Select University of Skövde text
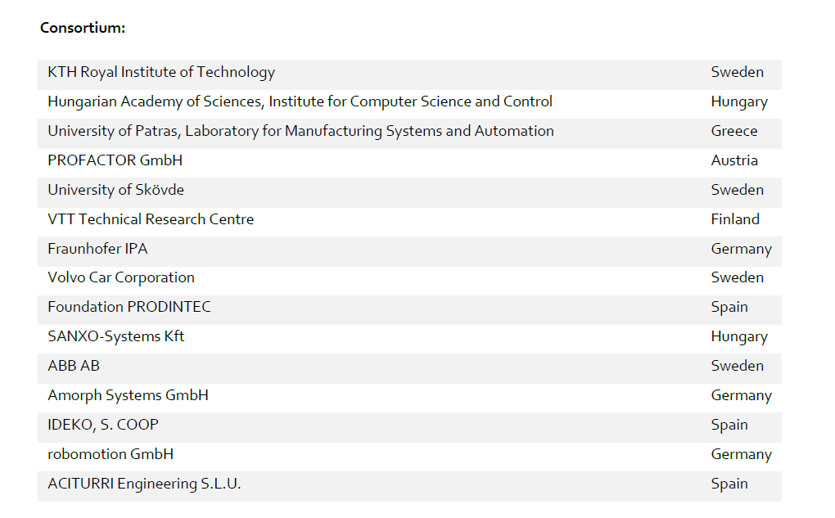835x518 pixels. tap(115, 190)
